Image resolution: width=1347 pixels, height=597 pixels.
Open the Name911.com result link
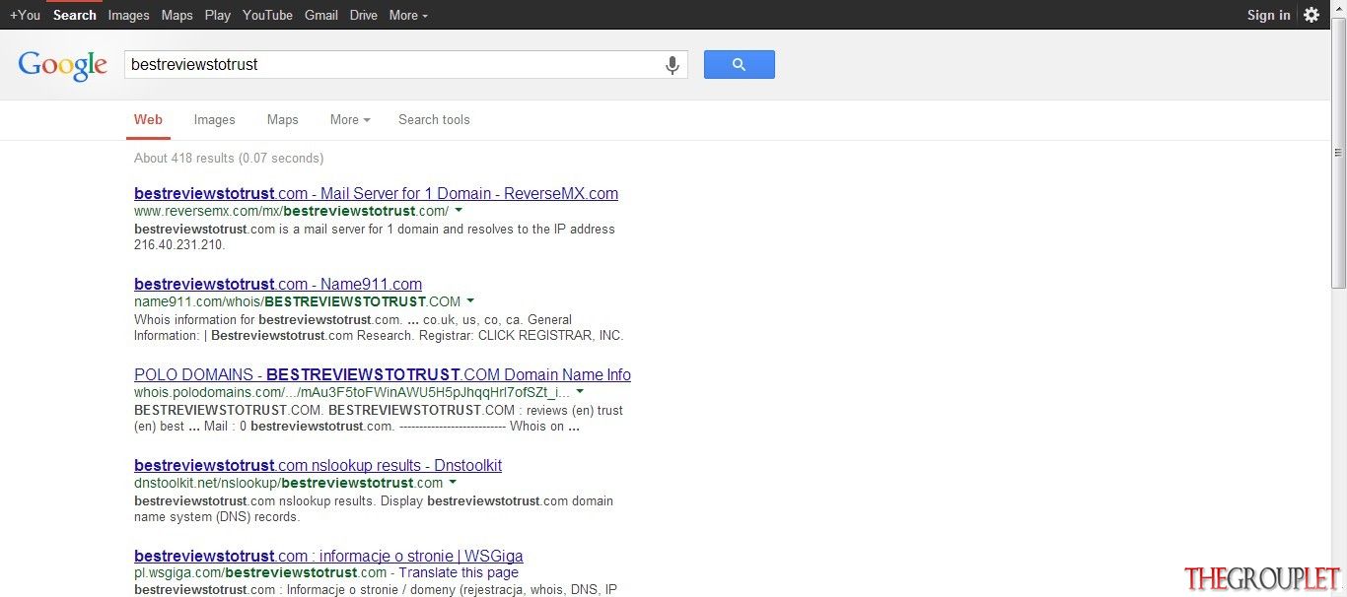pyautogui.click(x=278, y=284)
